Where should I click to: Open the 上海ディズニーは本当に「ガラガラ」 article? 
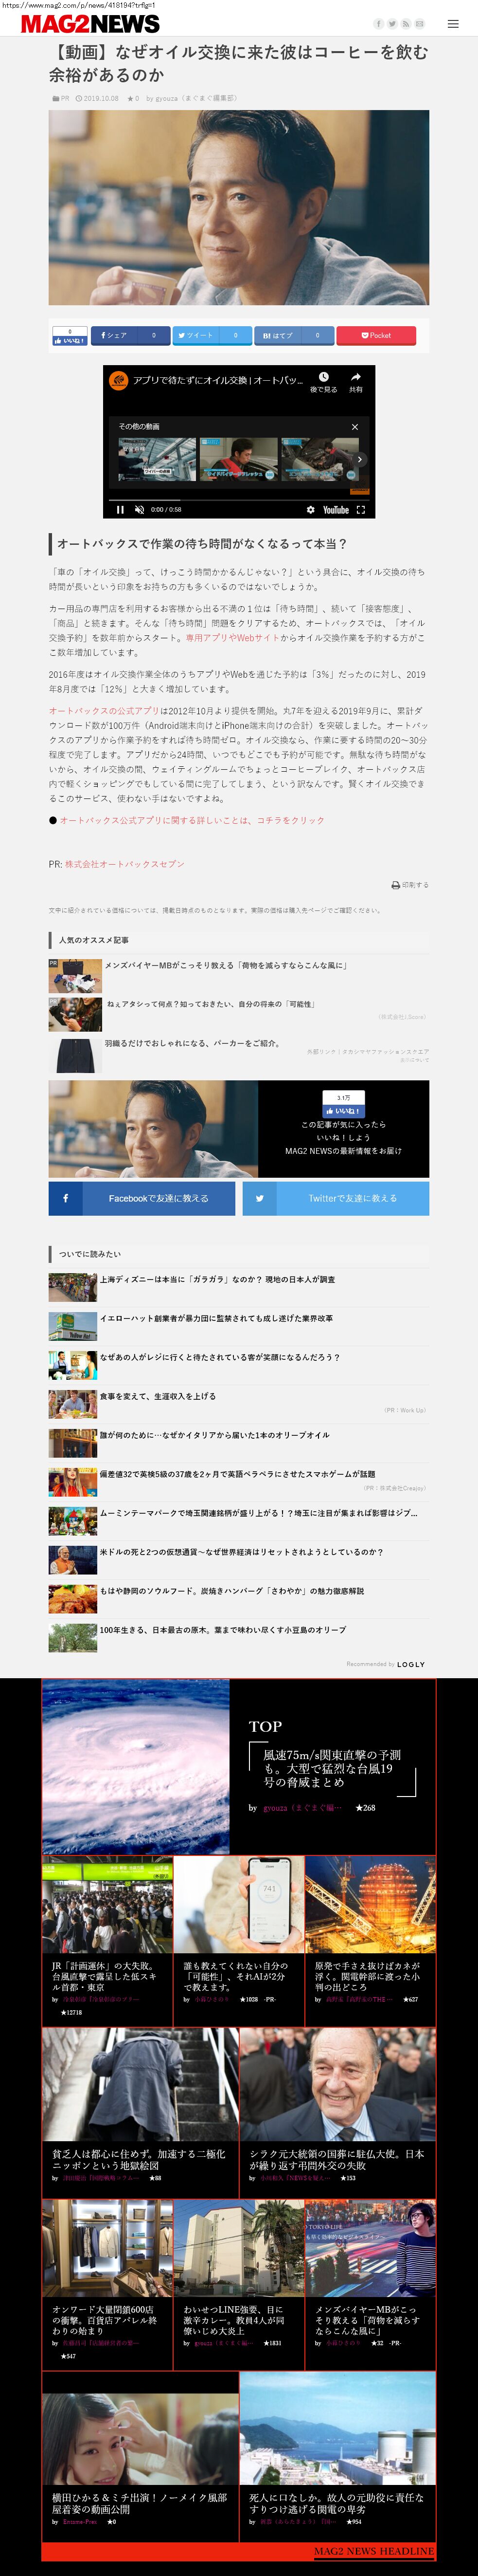click(x=216, y=1279)
